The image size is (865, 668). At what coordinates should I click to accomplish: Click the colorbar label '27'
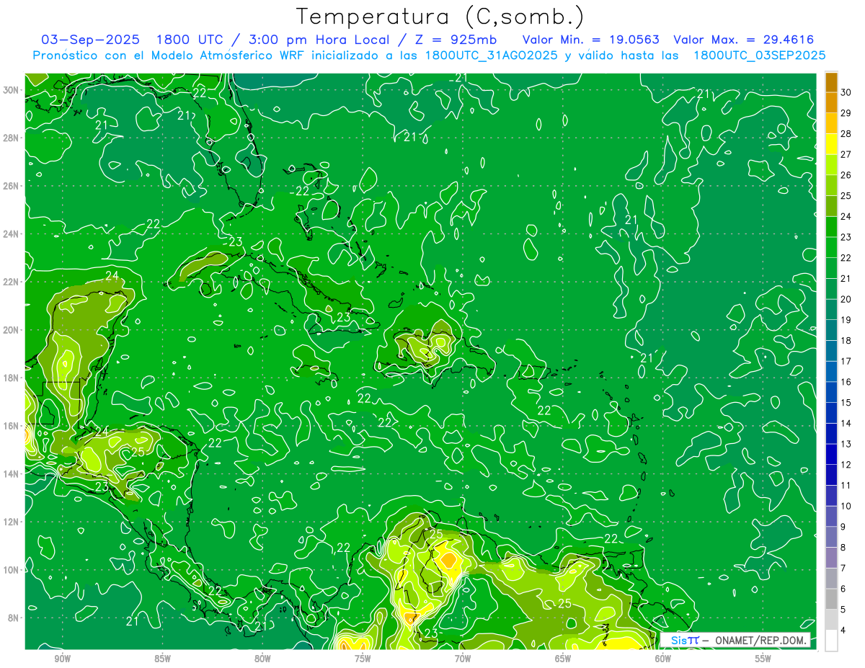tap(846, 154)
